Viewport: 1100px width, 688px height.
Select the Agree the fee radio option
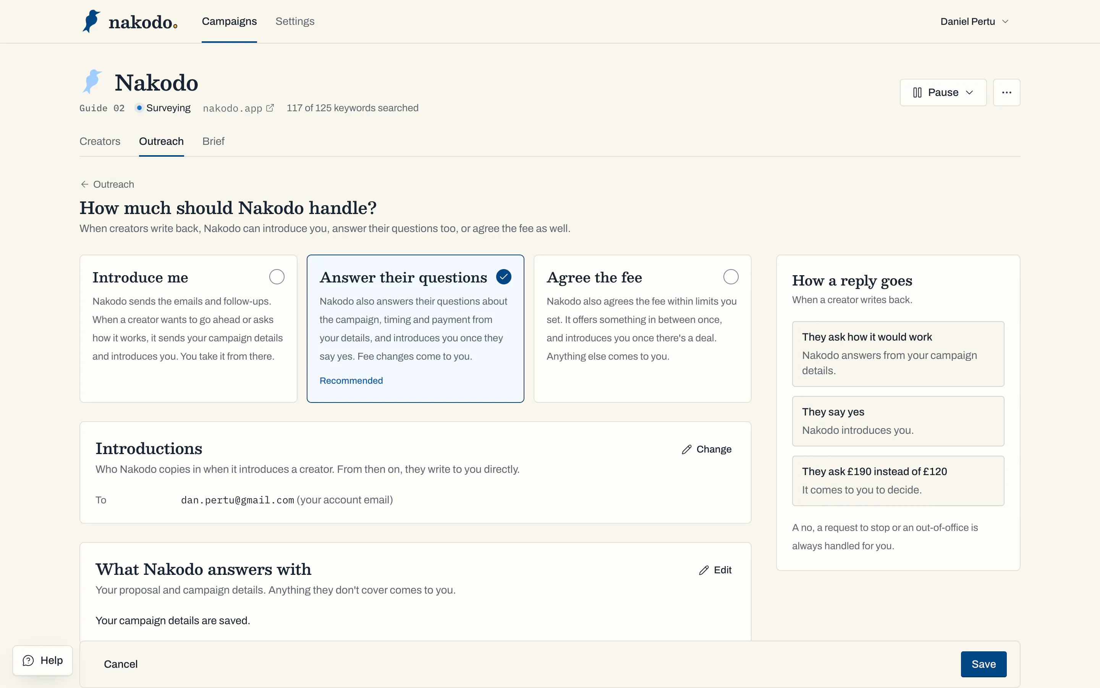point(731,277)
